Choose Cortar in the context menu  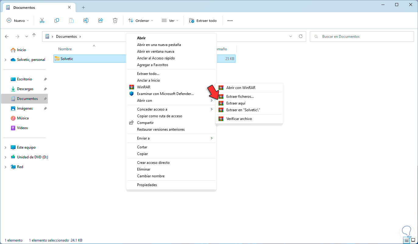coord(171,147)
